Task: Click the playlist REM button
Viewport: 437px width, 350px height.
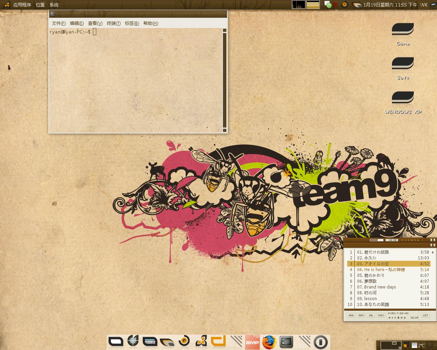Action: click(x=361, y=315)
